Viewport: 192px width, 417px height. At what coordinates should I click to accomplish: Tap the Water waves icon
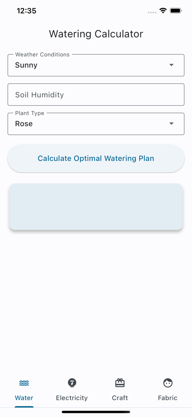(24, 383)
